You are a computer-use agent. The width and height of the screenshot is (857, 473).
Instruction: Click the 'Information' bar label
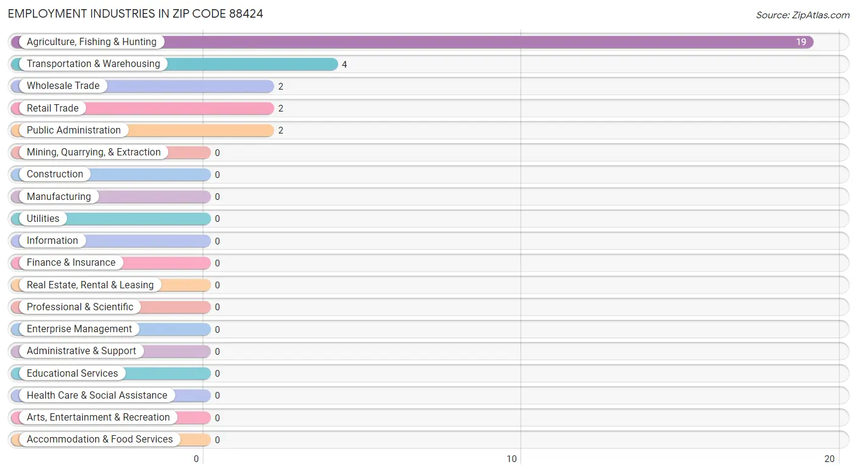point(52,241)
